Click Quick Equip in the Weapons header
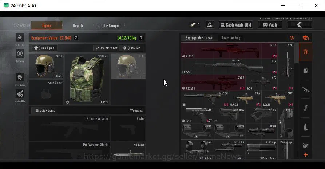Screen dimensions: 325x169 (x=45, y=110)
